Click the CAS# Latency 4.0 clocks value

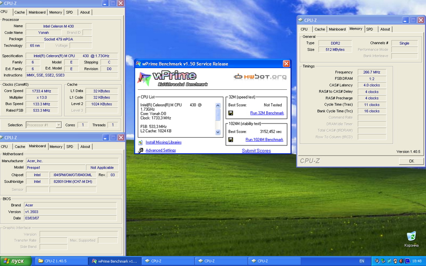pyautogui.click(x=372, y=85)
